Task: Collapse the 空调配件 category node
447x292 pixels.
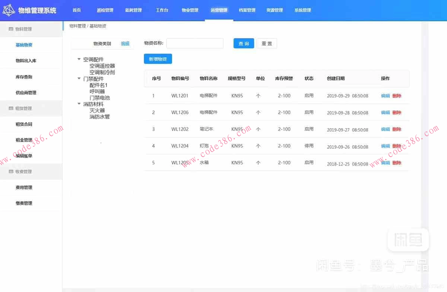Action: pyautogui.click(x=79, y=58)
